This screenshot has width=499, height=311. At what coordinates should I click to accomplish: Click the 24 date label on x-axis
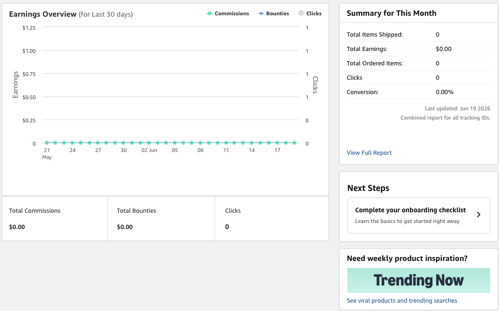(72, 150)
